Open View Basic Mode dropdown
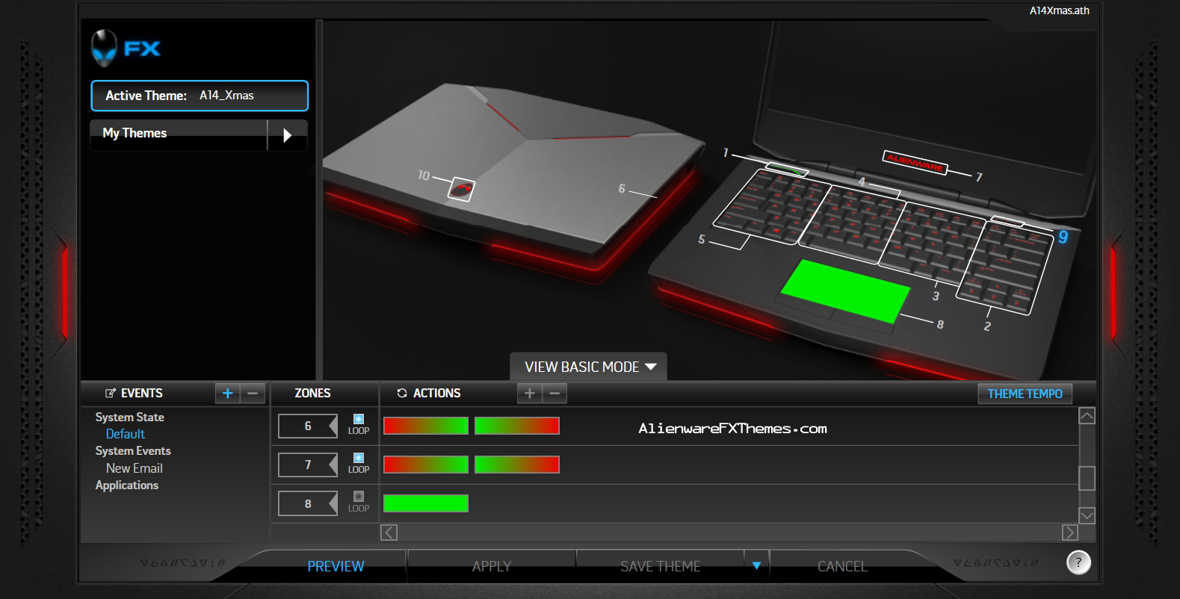Image resolution: width=1180 pixels, height=599 pixels. point(588,367)
